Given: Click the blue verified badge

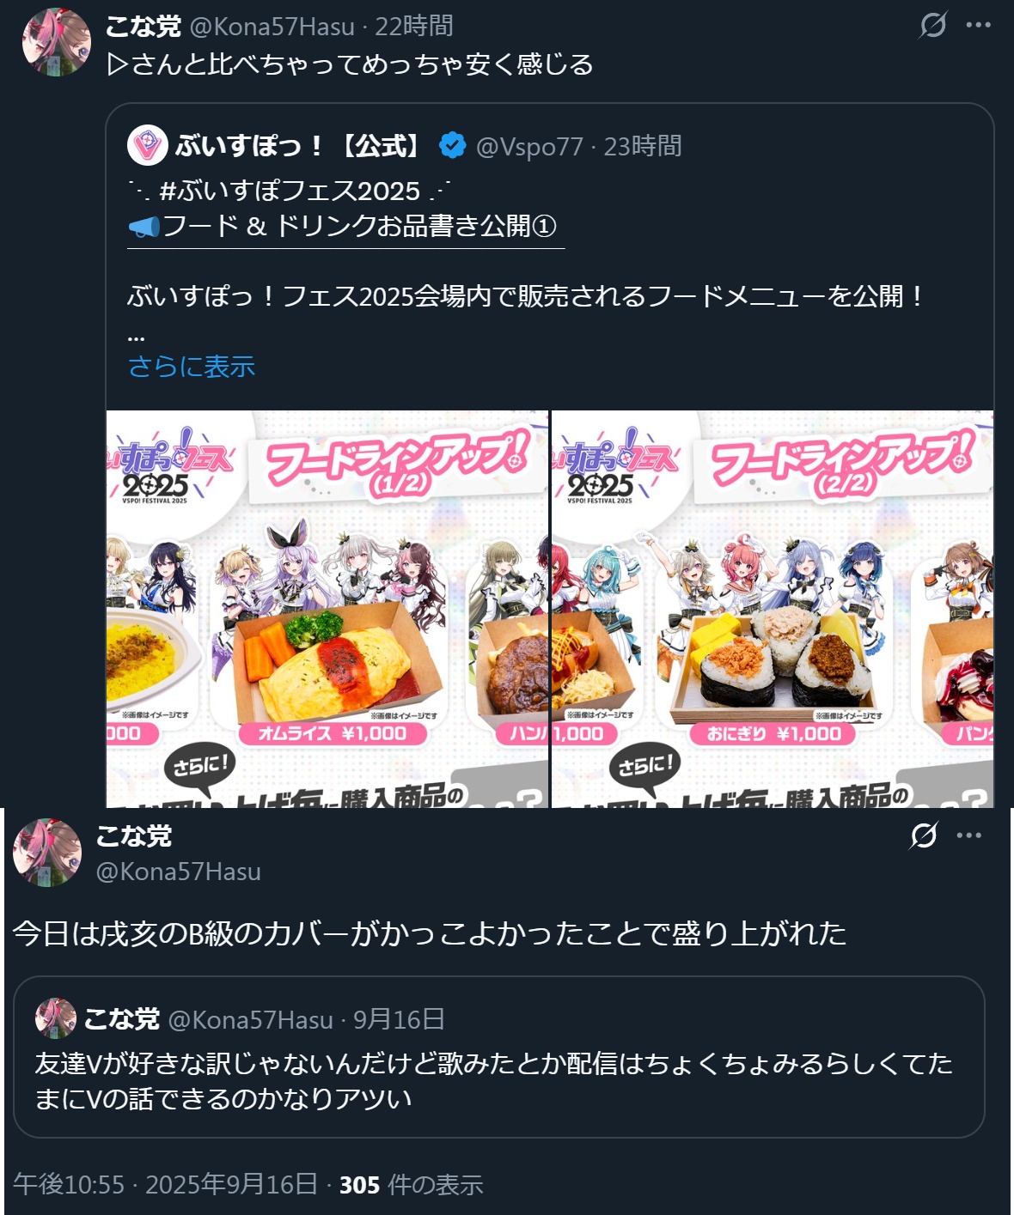Looking at the screenshot, I should pyautogui.click(x=453, y=145).
